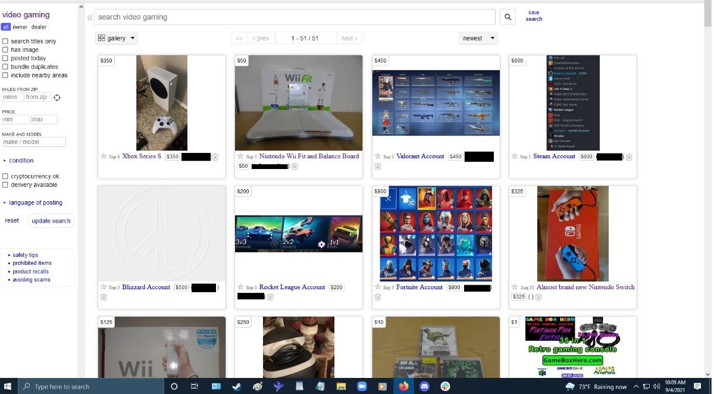Open the product recalls link
This screenshot has height=394, width=714.
[x=31, y=271]
